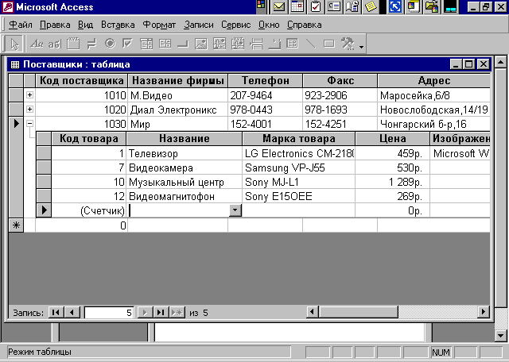Select the Objects pointer tool
Screen dimensions: 509x362
(x=14, y=44)
